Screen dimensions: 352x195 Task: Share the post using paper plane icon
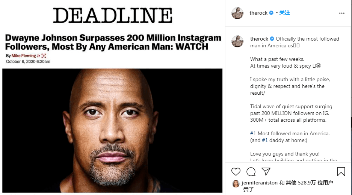266,172
